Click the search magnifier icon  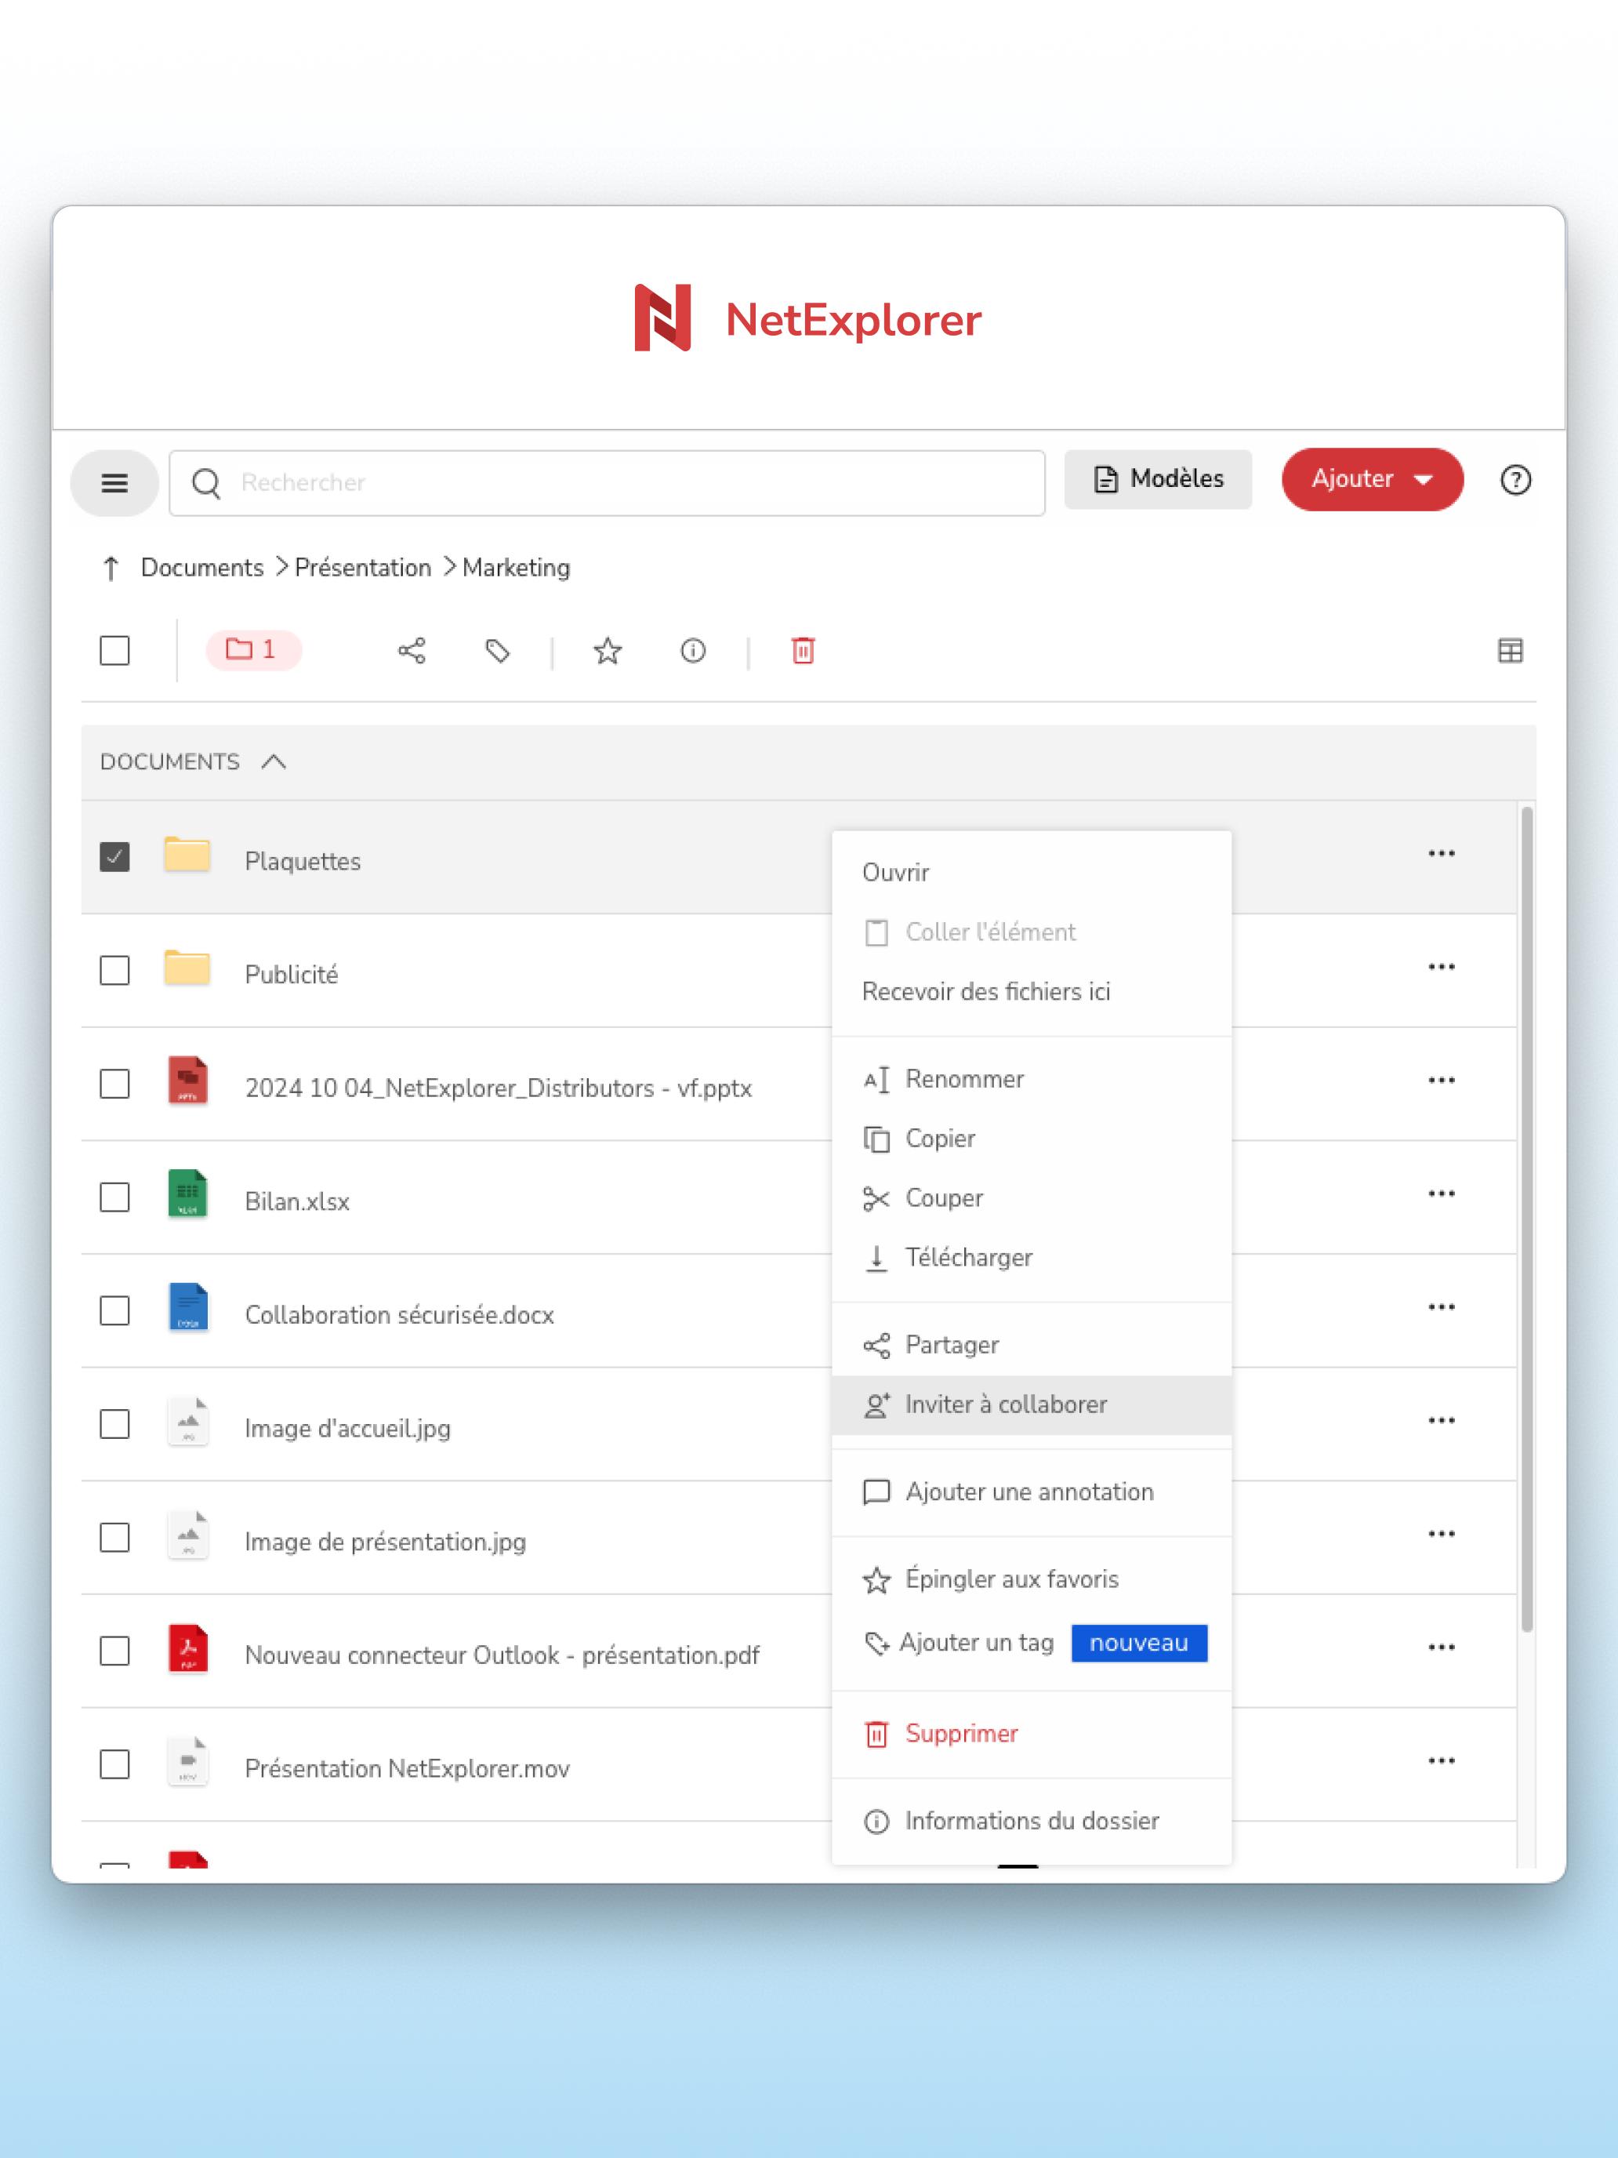click(206, 483)
